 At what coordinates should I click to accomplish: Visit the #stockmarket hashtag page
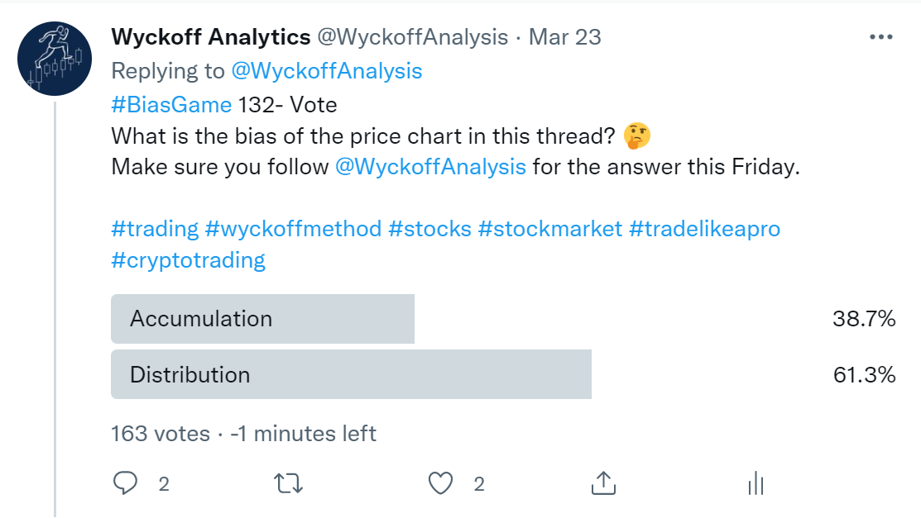pos(549,229)
